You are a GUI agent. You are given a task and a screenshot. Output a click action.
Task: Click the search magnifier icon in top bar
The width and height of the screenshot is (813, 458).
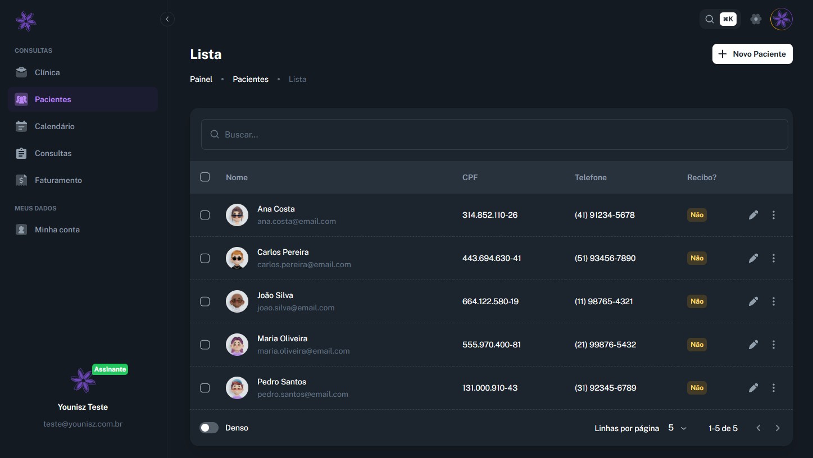tap(709, 19)
